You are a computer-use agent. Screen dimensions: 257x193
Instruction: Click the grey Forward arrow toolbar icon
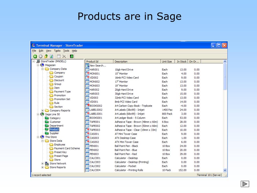click(x=40, y=57)
